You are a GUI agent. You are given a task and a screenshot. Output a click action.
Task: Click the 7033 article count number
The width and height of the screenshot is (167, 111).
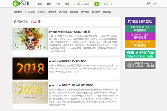(x=34, y=22)
